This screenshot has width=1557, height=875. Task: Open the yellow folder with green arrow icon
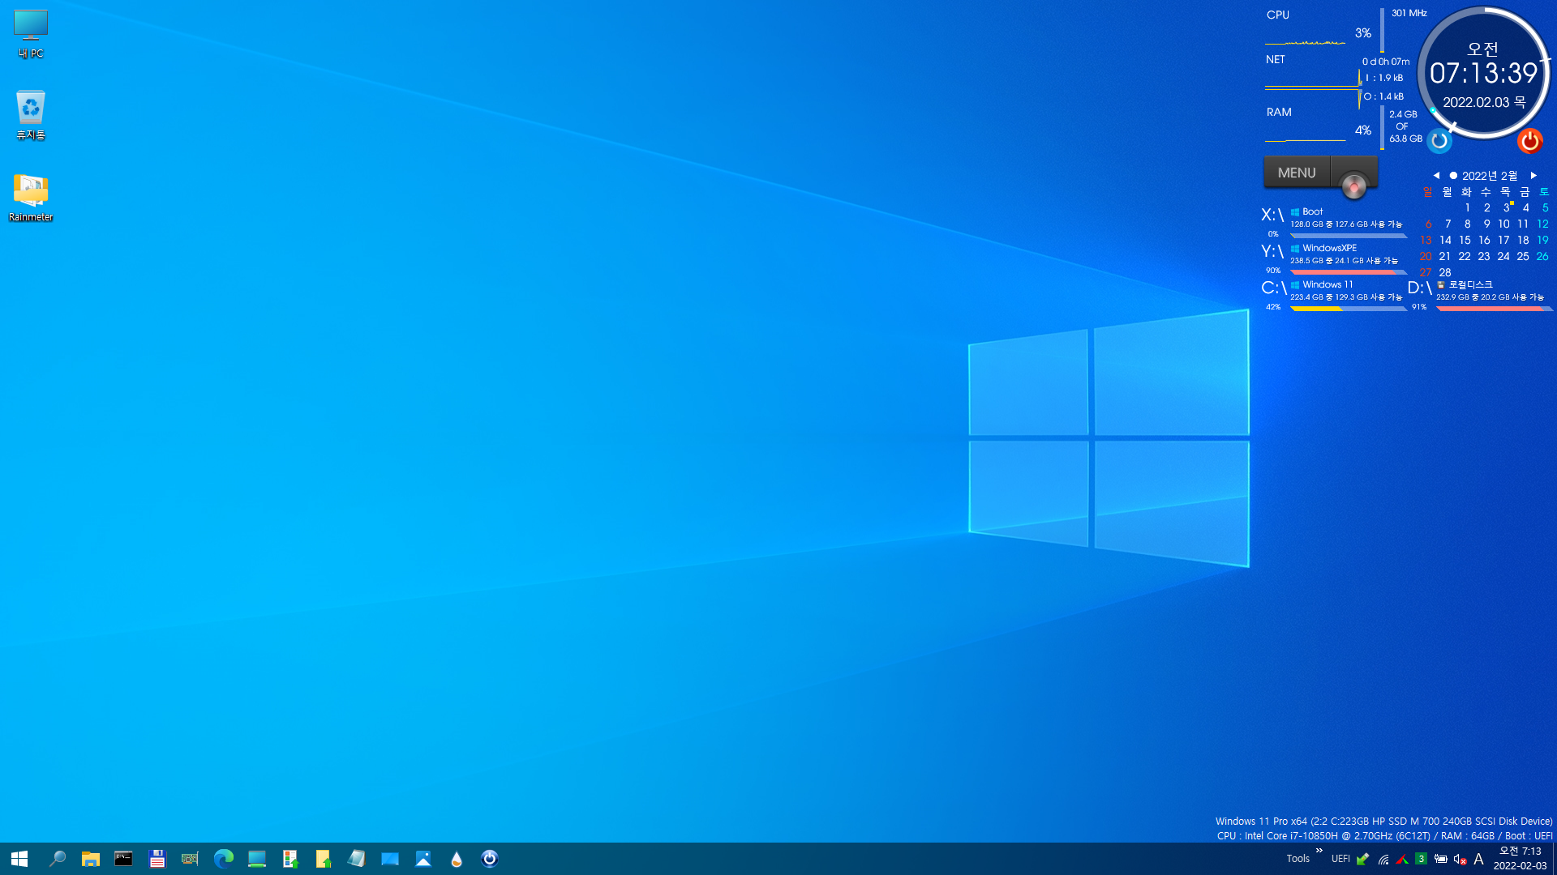click(323, 859)
